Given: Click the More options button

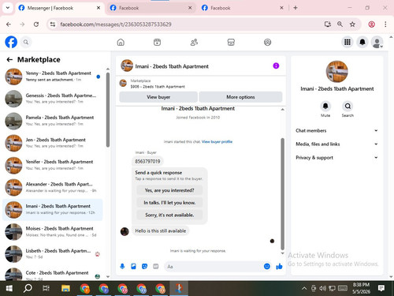Looking at the screenshot, I should click(240, 97).
